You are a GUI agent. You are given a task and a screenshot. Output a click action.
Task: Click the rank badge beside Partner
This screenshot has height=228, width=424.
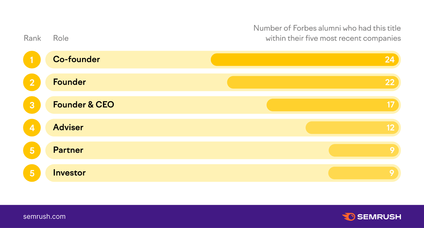click(x=32, y=150)
